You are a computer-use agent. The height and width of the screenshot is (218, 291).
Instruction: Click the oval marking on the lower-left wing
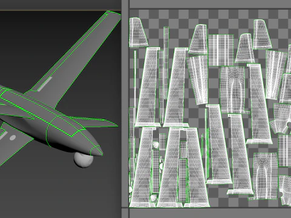(13, 137)
